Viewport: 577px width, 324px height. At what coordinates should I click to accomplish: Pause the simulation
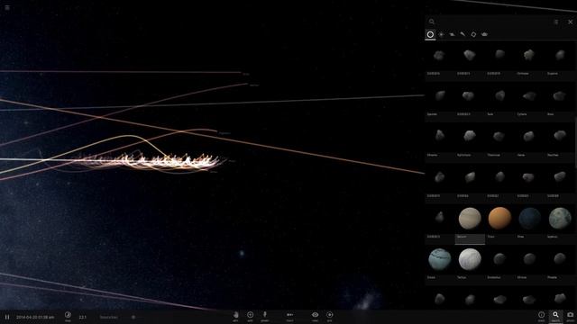point(7,317)
